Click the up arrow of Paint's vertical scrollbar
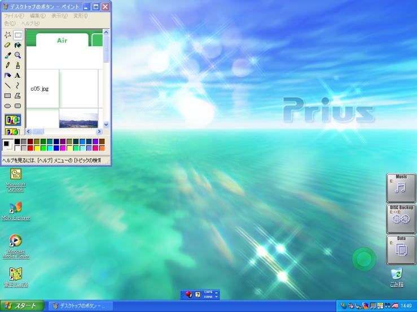417x312 pixels. [x=106, y=33]
